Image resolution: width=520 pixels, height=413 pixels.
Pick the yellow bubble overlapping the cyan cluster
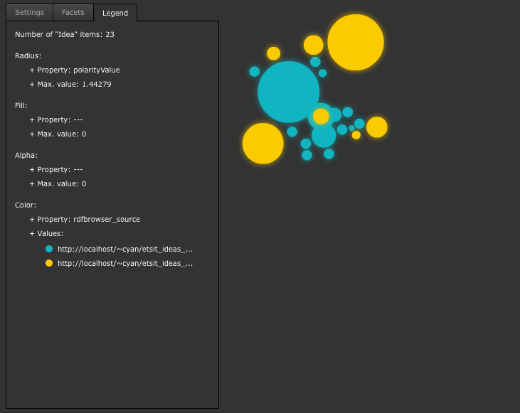coord(321,117)
